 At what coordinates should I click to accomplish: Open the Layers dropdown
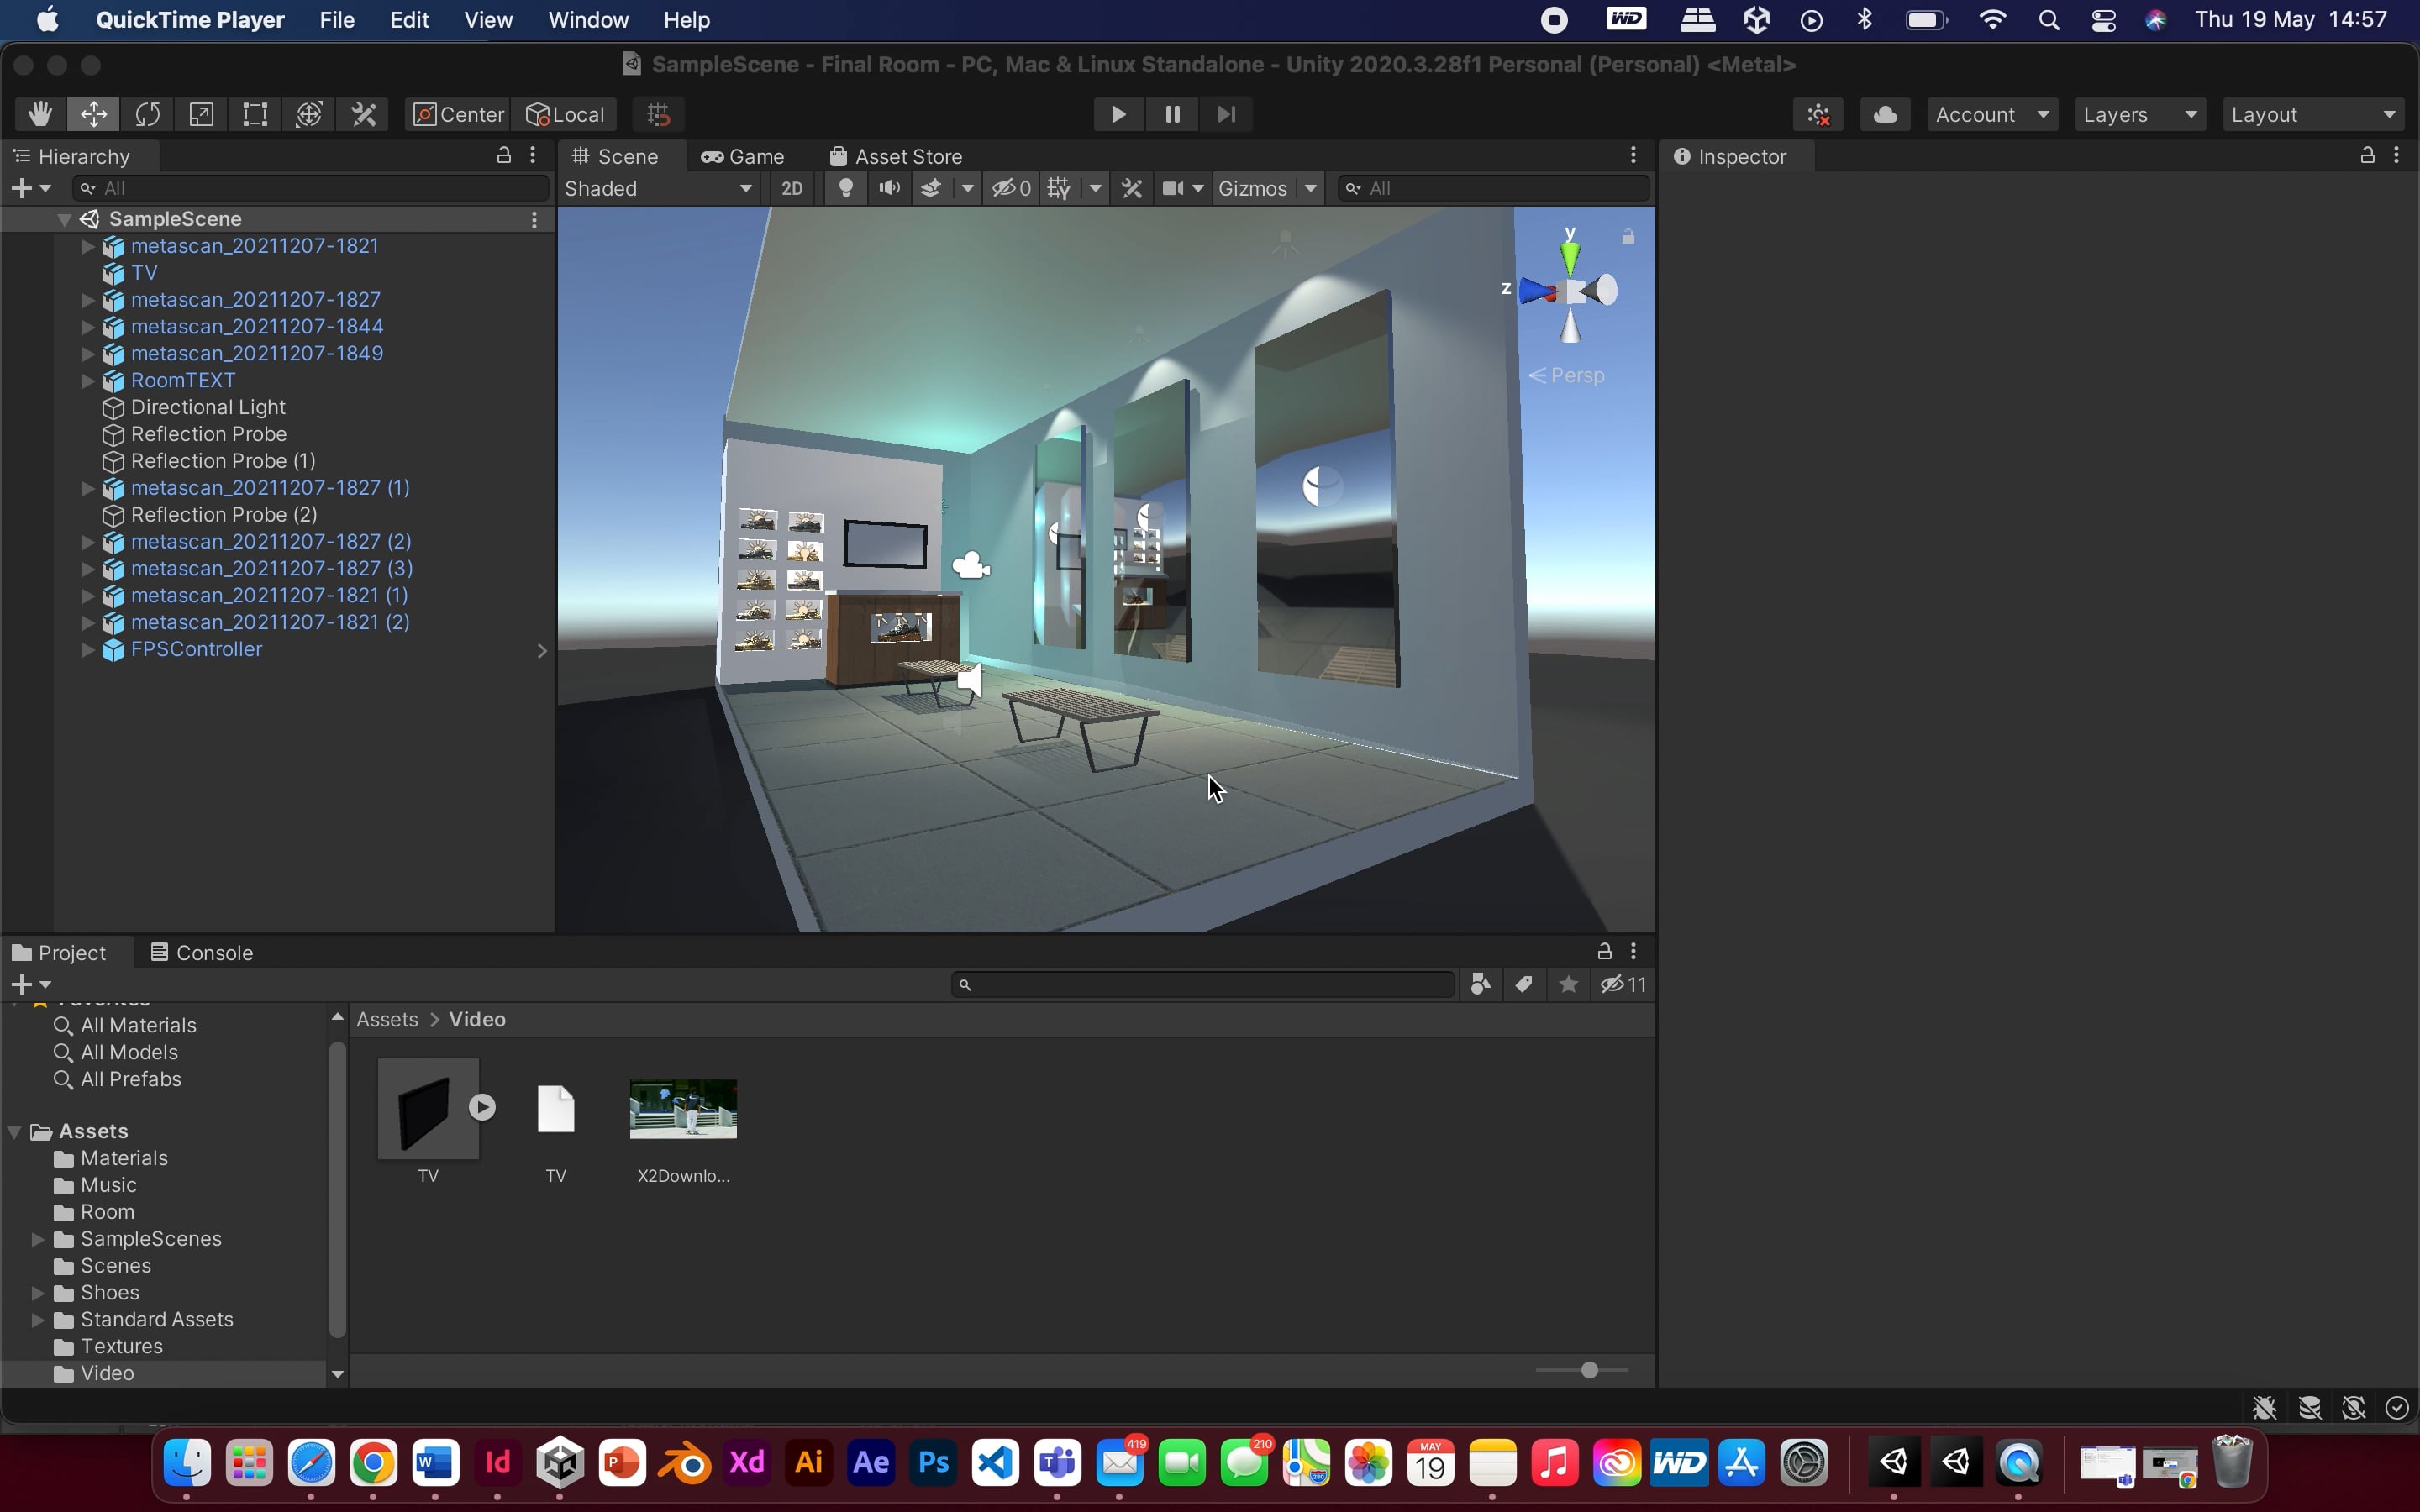[2140, 114]
